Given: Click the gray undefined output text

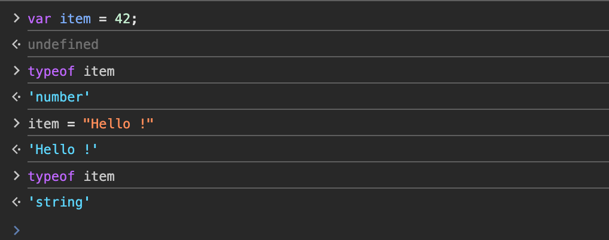Looking at the screenshot, I should pyautogui.click(x=63, y=45).
